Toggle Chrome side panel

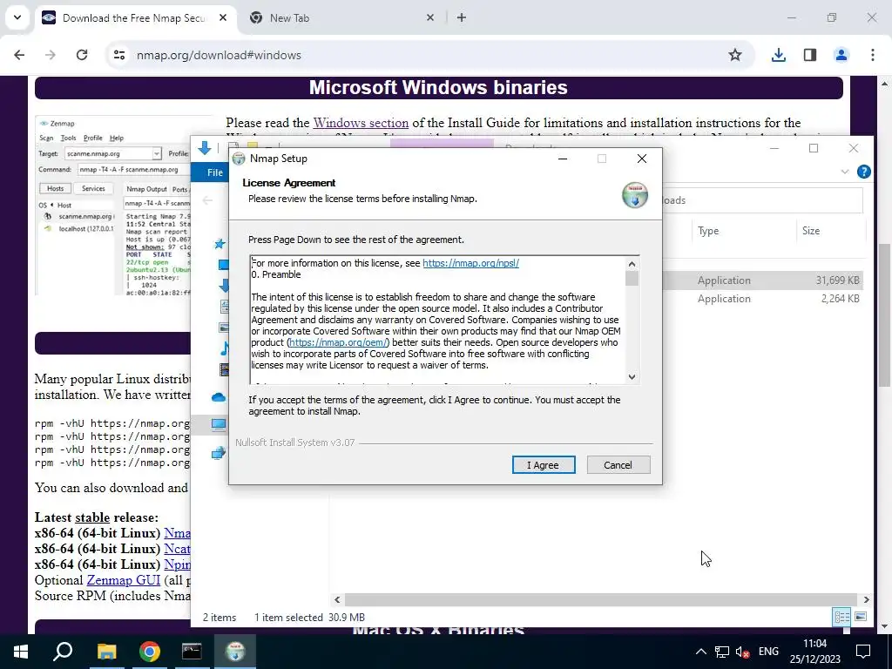point(810,55)
